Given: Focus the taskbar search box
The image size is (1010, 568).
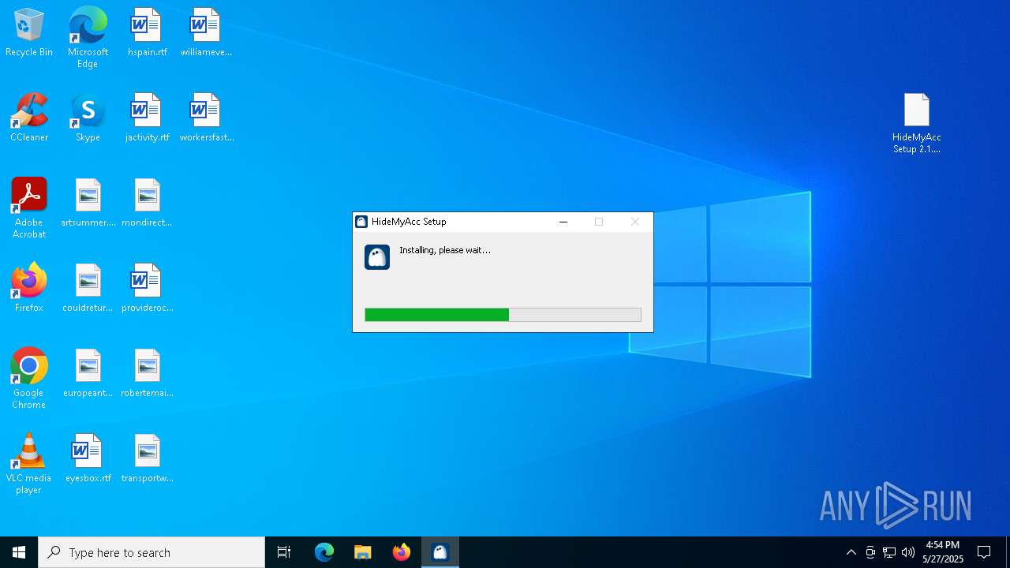Looking at the screenshot, I should point(151,552).
